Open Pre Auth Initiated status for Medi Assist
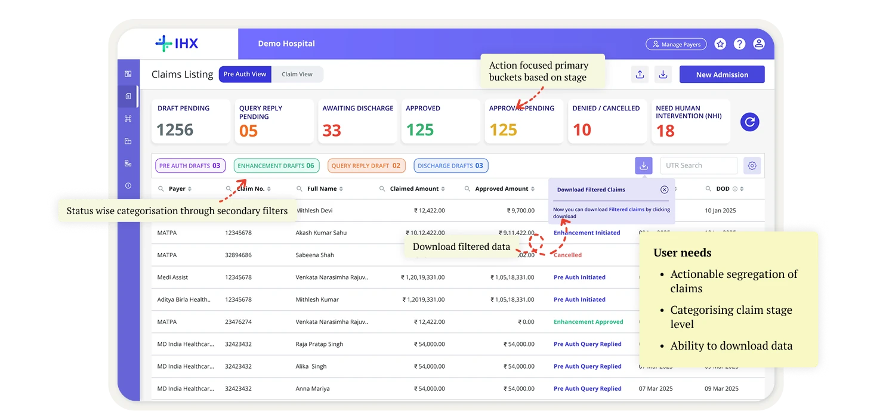The height and width of the screenshot is (411, 889). coord(579,277)
